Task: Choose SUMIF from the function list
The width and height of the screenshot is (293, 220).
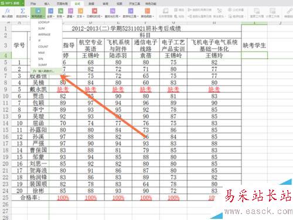Action: click(x=46, y=65)
